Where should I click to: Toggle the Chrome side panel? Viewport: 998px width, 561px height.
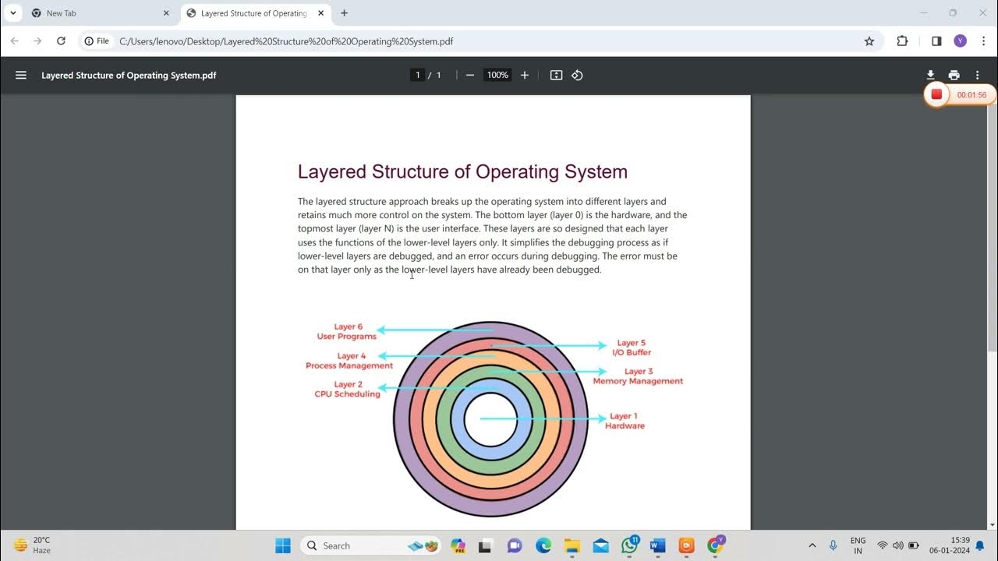tap(936, 41)
